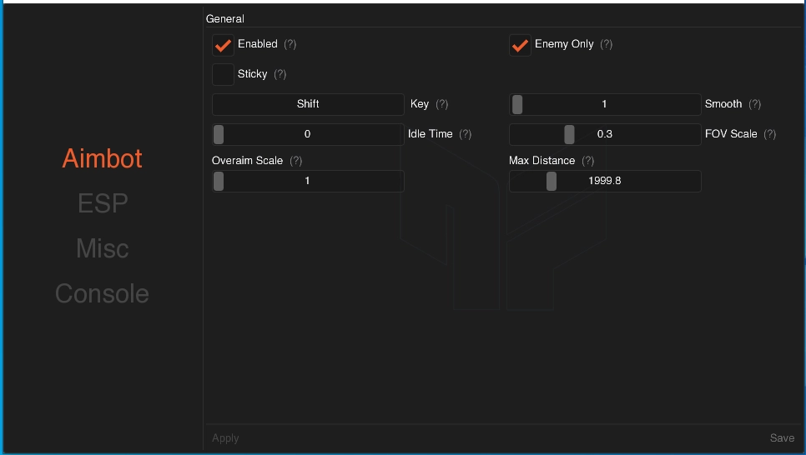Click the help (?) icon next to Enabled
The width and height of the screenshot is (806, 455).
pyautogui.click(x=290, y=44)
